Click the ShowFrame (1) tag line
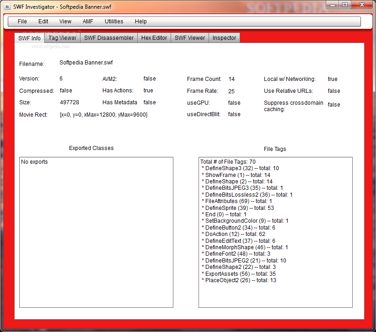This screenshot has width=376, height=332. coord(236,175)
